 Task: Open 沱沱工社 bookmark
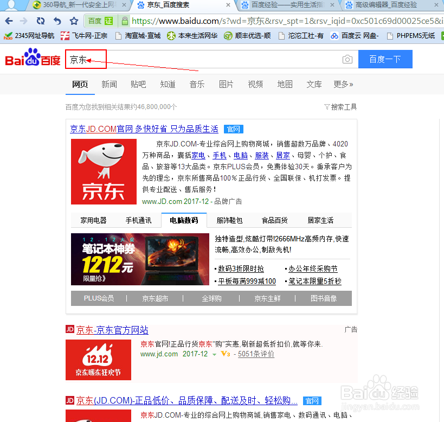point(301,36)
